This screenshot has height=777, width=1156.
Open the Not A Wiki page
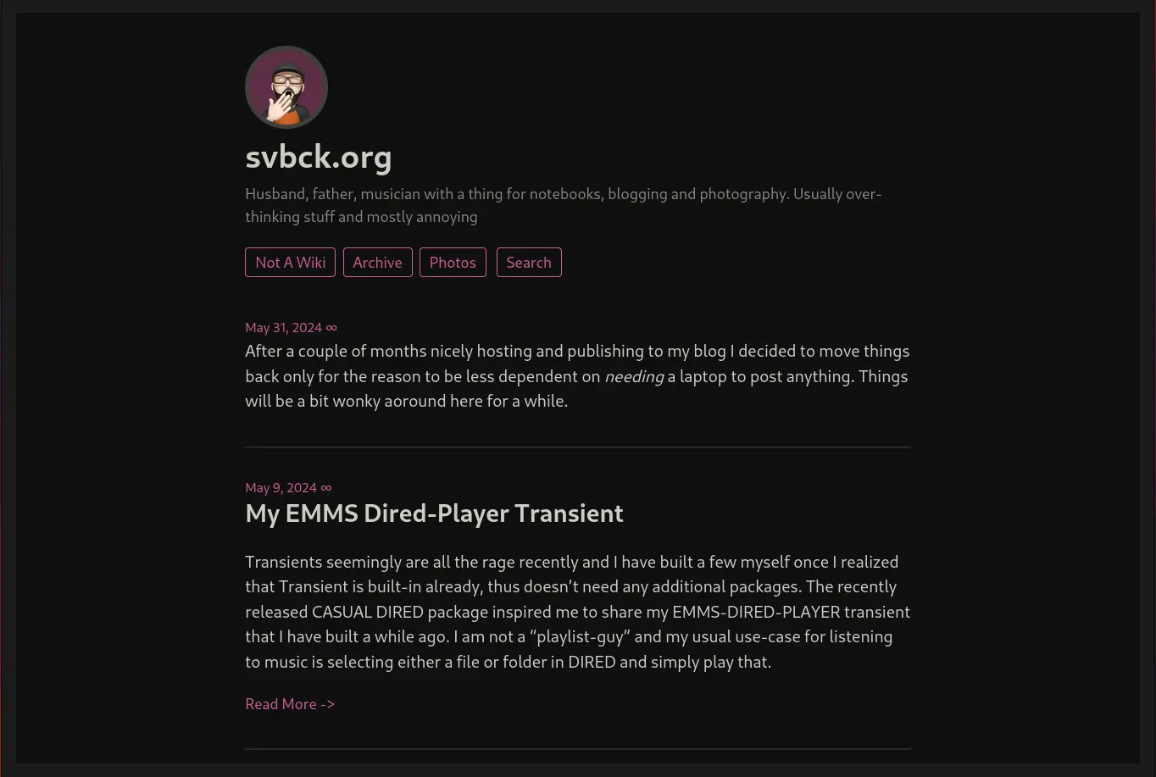[x=290, y=263]
